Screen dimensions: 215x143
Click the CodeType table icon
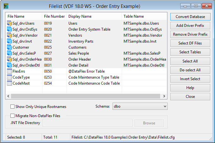(9, 77)
